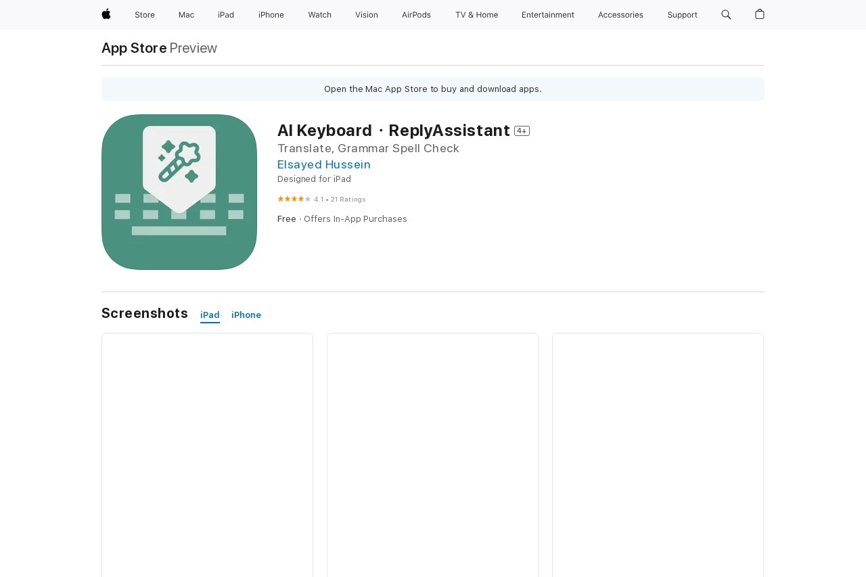Open the Accessories menu
This screenshot has height=577, width=866.
point(620,15)
